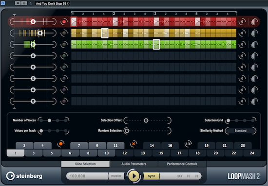This screenshot has height=186, width=268.
Task: Click the blue plugin power button
Action: [3, 3]
